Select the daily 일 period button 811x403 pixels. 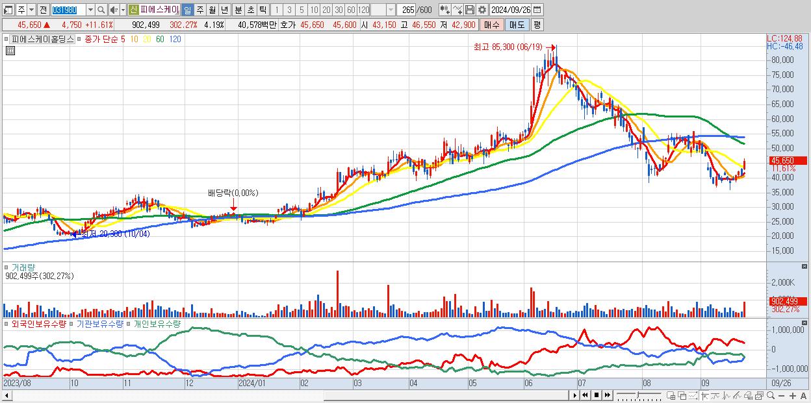pos(187,10)
